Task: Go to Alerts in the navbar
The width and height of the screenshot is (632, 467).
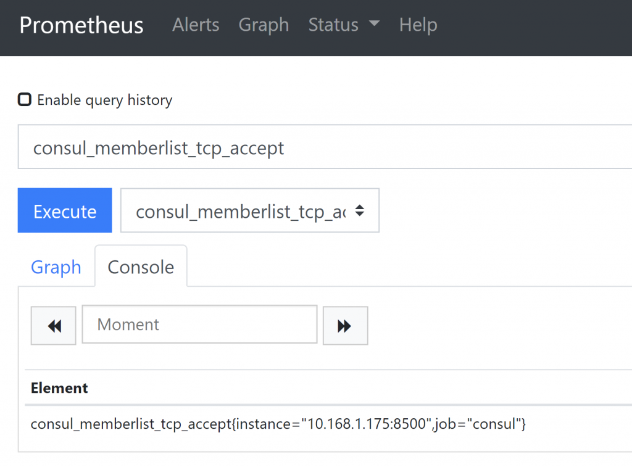Action: [x=196, y=25]
